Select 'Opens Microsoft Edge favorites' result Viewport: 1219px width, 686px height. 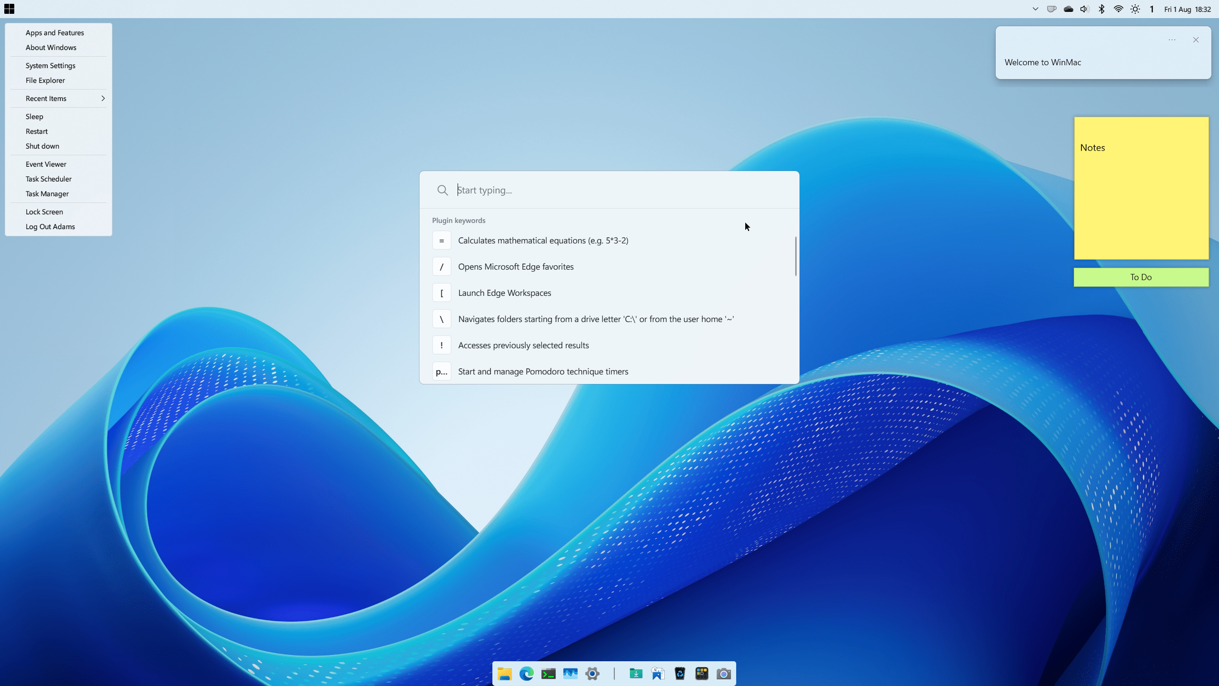click(609, 267)
